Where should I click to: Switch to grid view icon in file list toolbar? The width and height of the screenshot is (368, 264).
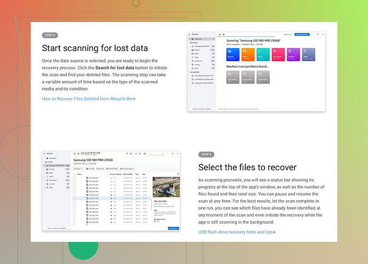tap(140, 154)
